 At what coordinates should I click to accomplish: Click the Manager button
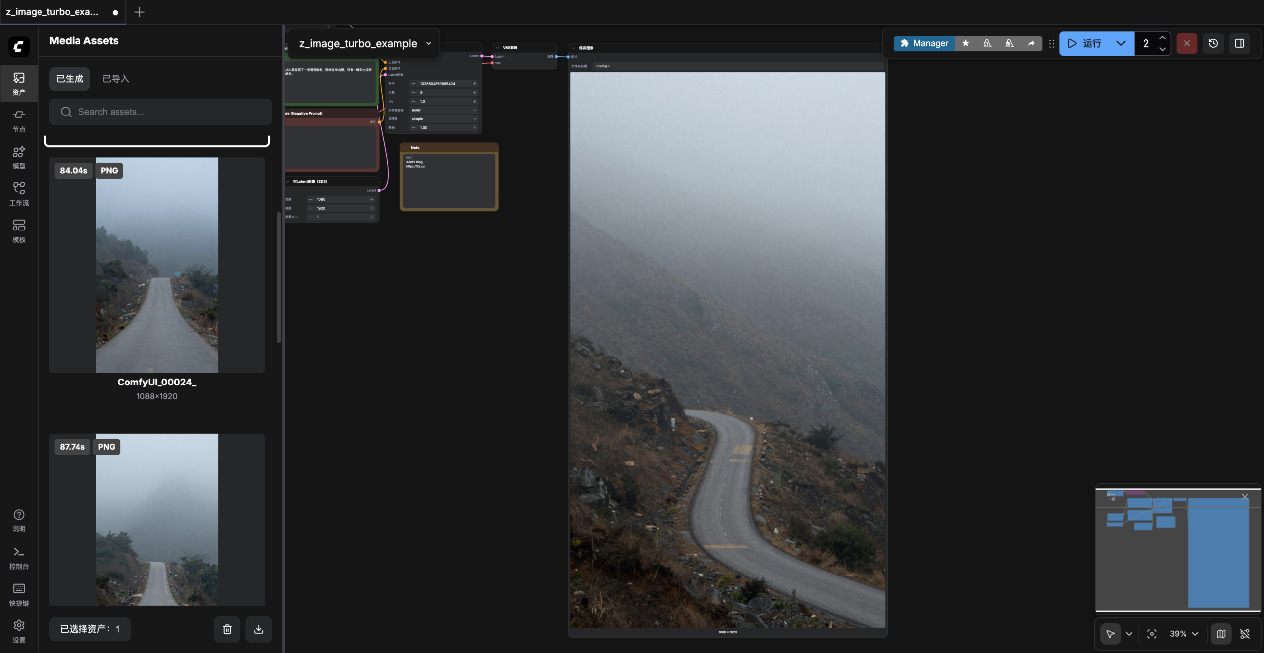(x=924, y=43)
